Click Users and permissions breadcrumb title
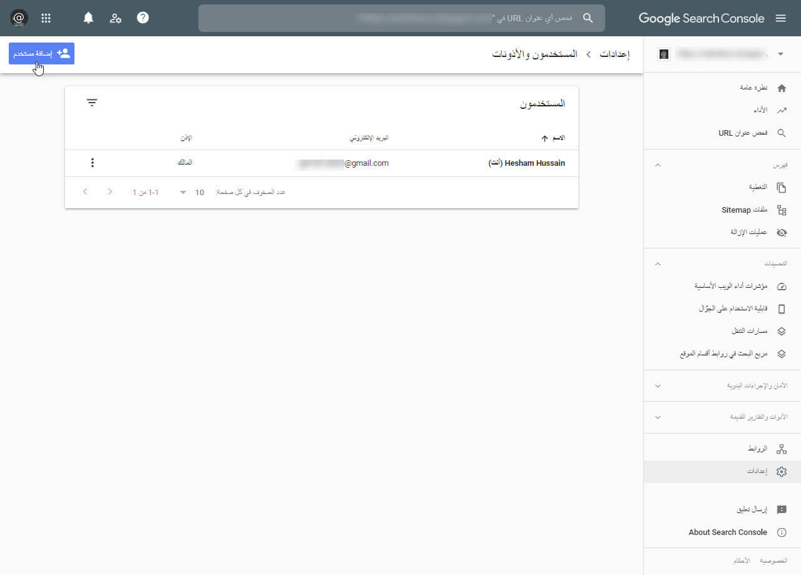This screenshot has width=801, height=575. tap(535, 54)
